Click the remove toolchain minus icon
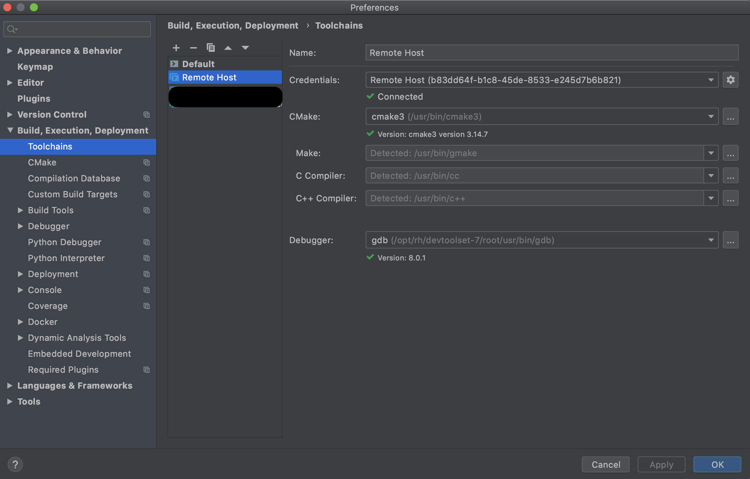The image size is (750, 479). pos(193,48)
